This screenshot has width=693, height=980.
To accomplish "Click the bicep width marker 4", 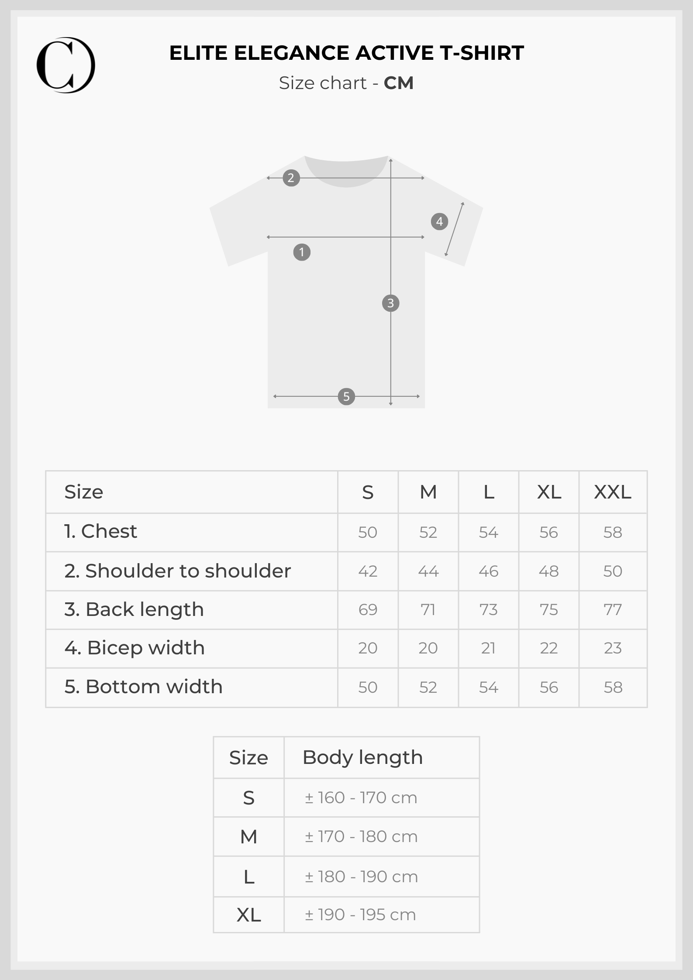I will click(439, 222).
